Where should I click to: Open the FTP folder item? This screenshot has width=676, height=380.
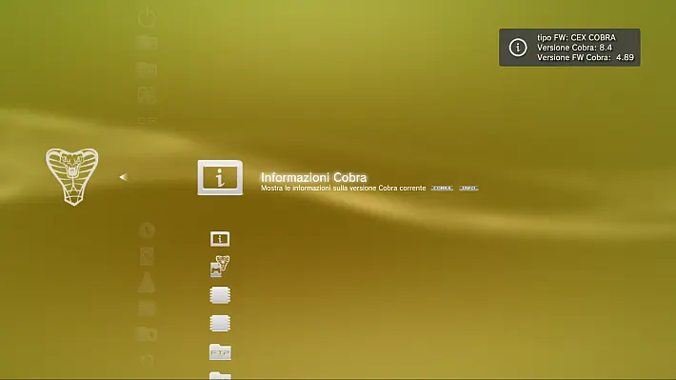point(220,352)
